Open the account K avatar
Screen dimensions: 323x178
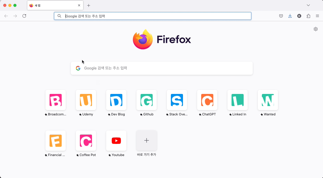coord(299,16)
